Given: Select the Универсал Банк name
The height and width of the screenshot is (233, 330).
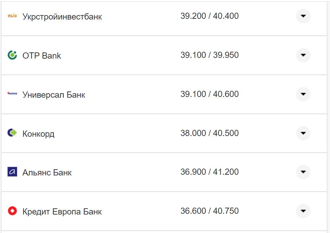Looking at the screenshot, I should [x=54, y=95].
